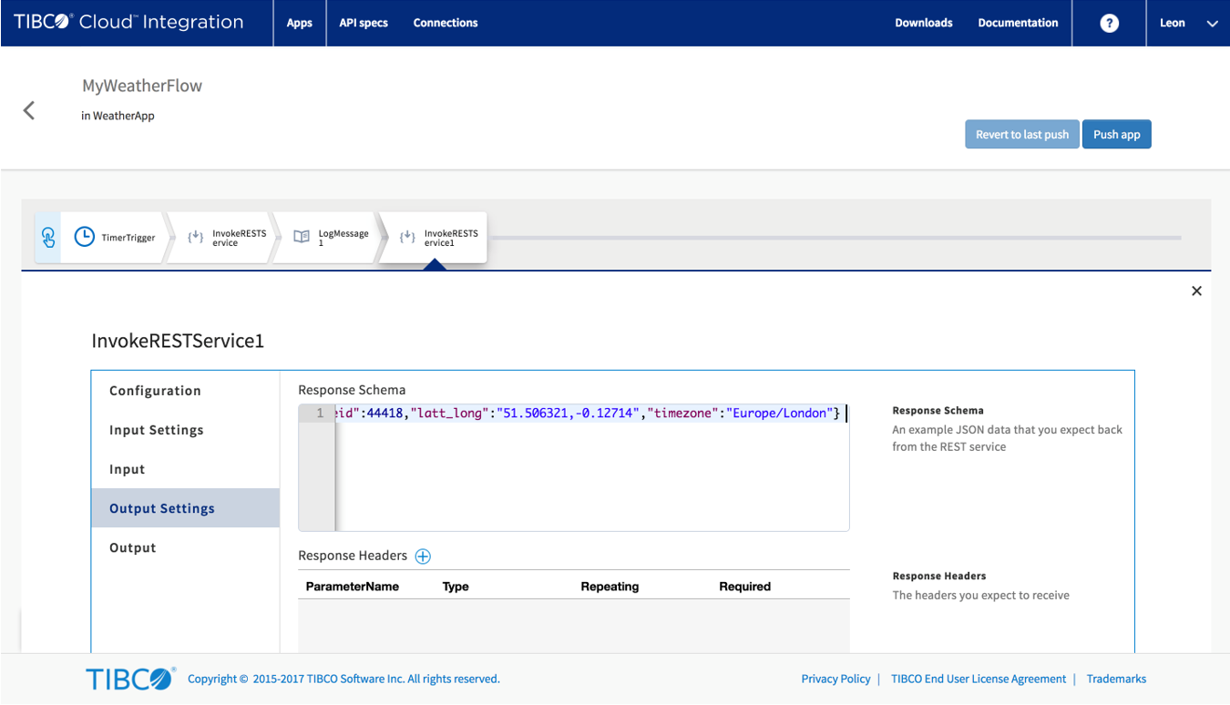
Task: Open the Apps menu
Action: click(300, 24)
